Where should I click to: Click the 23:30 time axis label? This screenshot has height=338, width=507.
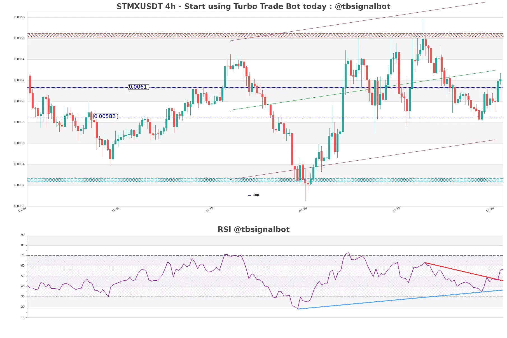tap(396, 210)
